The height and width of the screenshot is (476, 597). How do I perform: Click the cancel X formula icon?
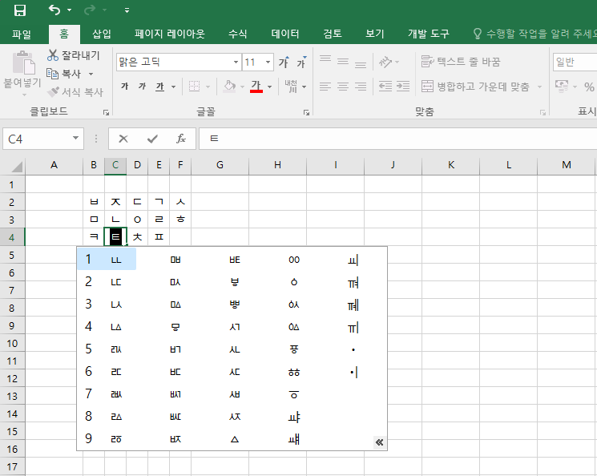click(123, 139)
